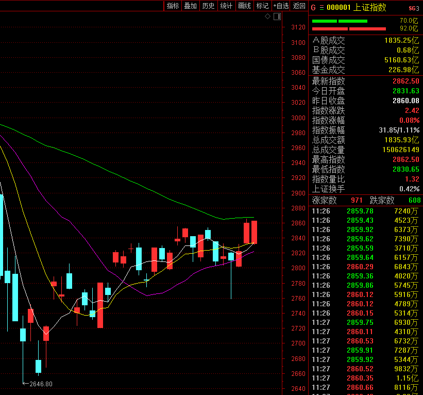This screenshot has width=423, height=395.
Task: Click the 2900 price axis label
Action: pyautogui.click(x=298, y=193)
